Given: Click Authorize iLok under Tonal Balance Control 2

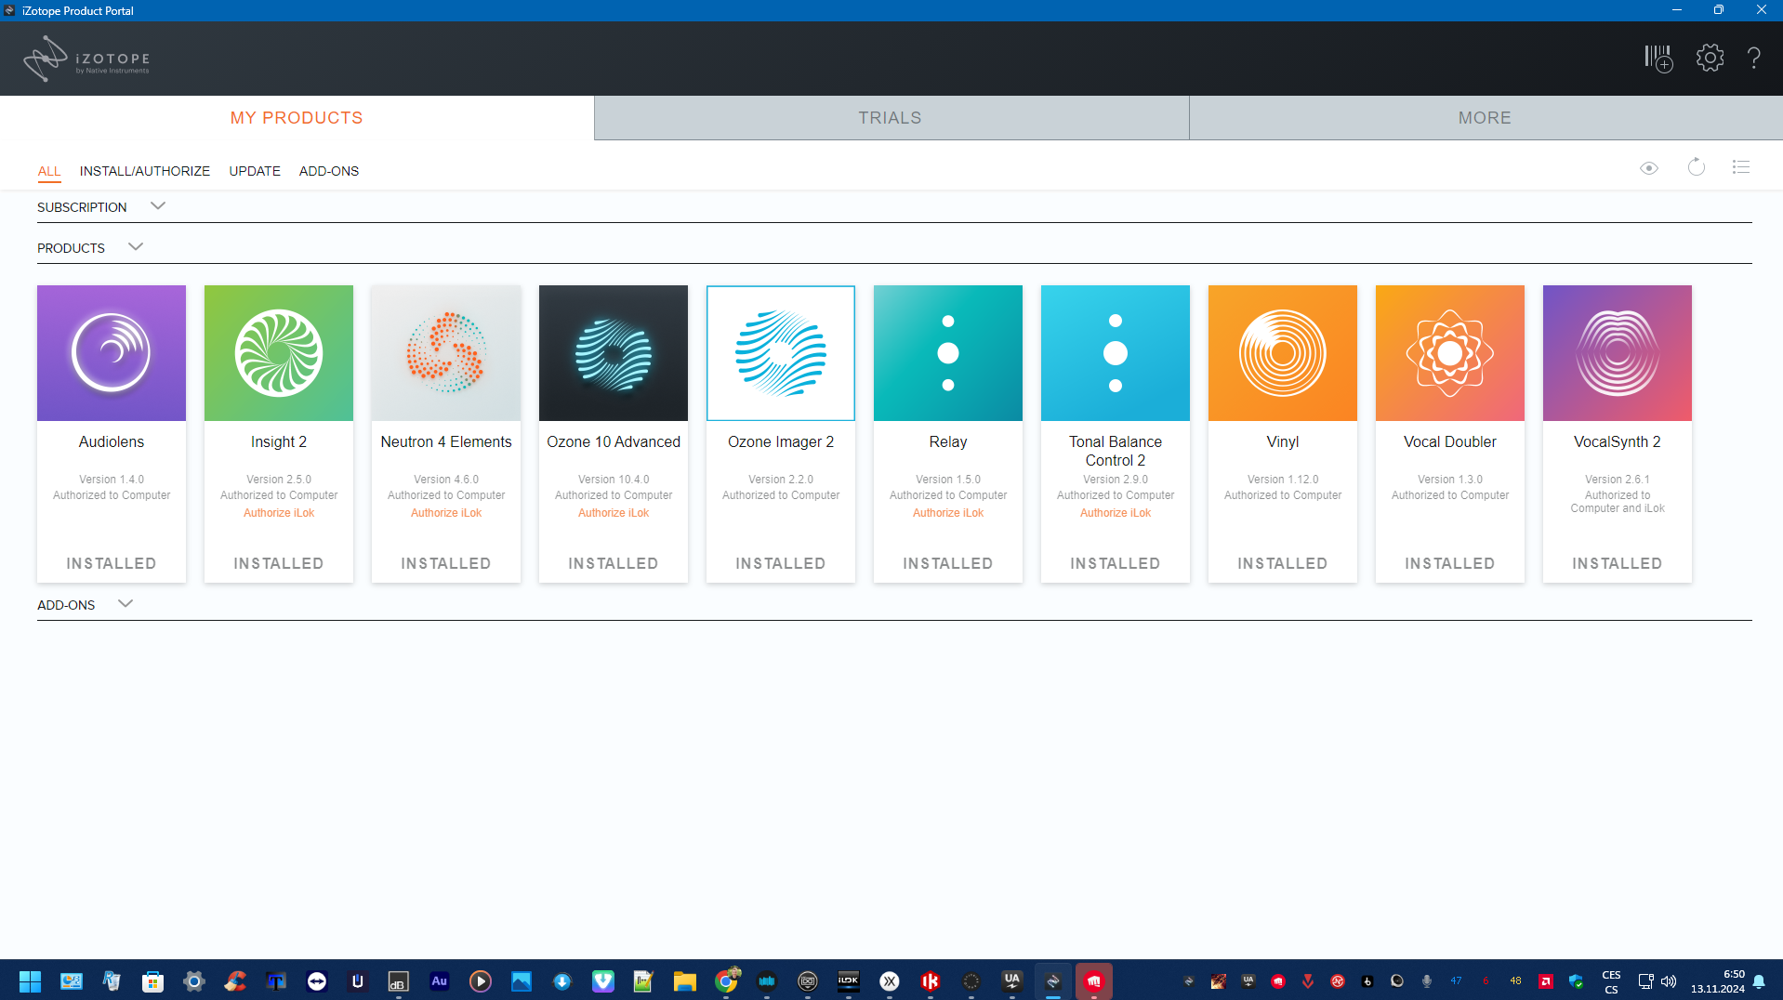Looking at the screenshot, I should 1116,513.
